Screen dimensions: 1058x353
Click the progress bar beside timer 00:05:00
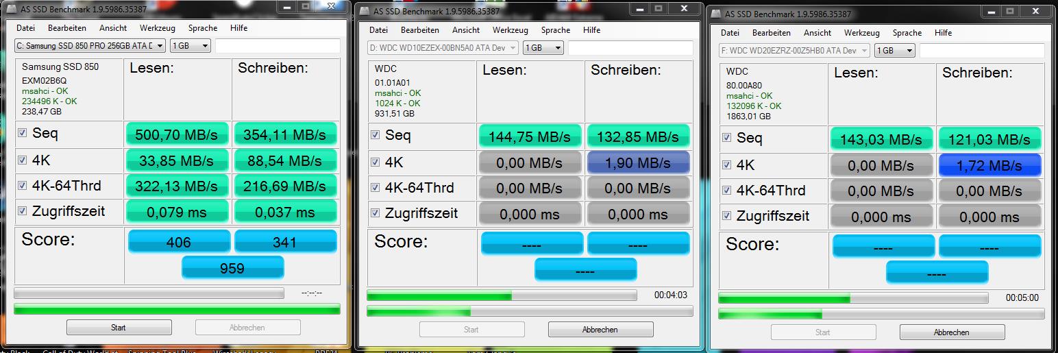853,298
